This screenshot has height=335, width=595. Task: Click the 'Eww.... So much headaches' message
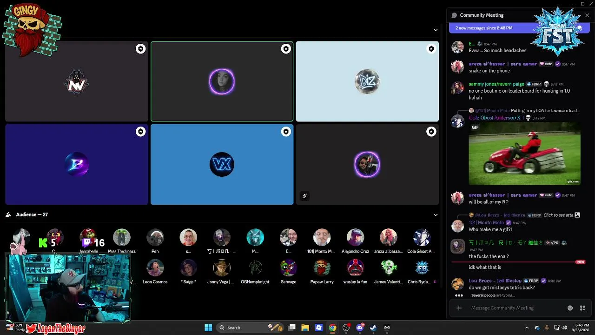tap(497, 50)
